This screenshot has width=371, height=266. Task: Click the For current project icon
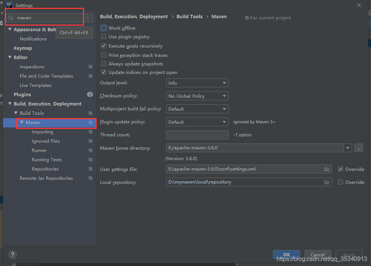coord(247,18)
